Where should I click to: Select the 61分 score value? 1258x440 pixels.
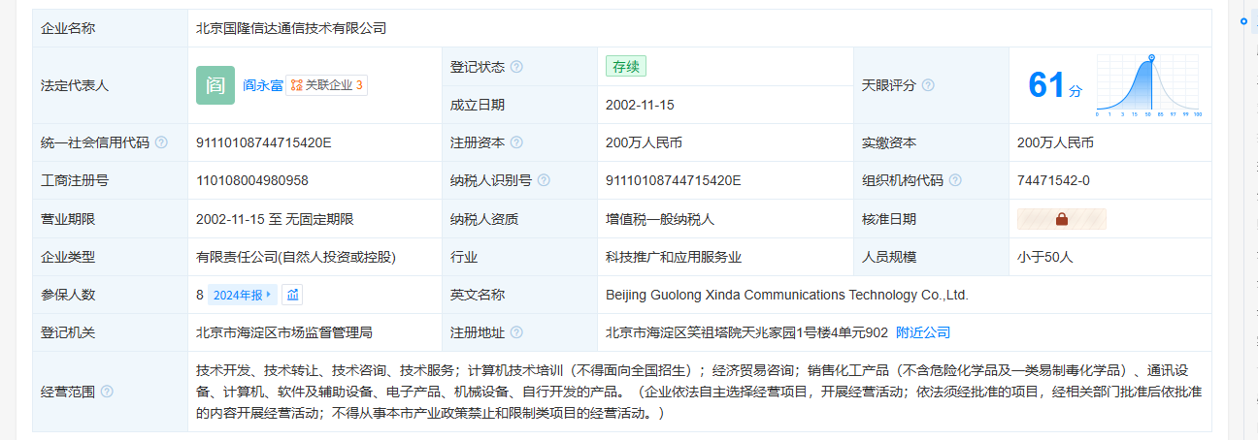1055,85
